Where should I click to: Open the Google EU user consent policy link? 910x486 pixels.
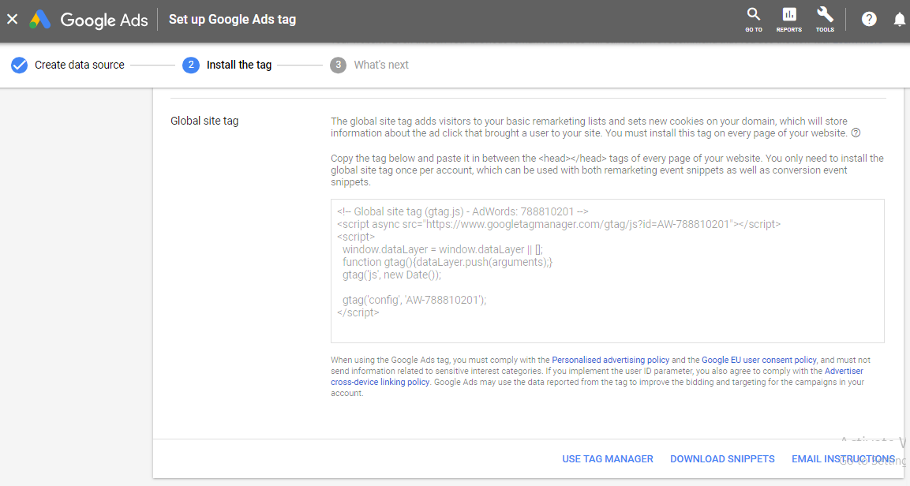[759, 360]
